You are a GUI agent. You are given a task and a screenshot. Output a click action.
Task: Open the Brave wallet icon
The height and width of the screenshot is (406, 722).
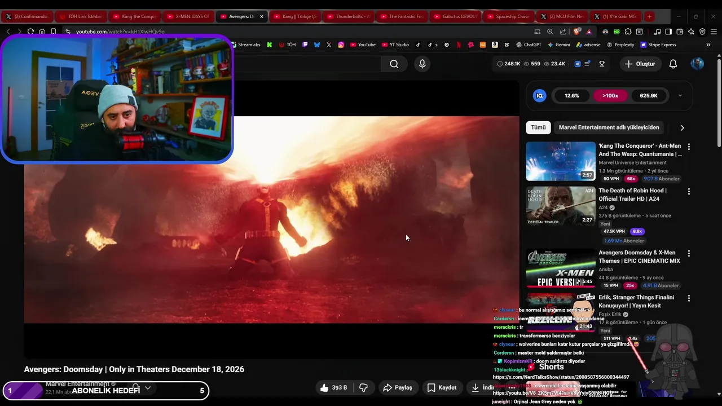[x=680, y=32]
